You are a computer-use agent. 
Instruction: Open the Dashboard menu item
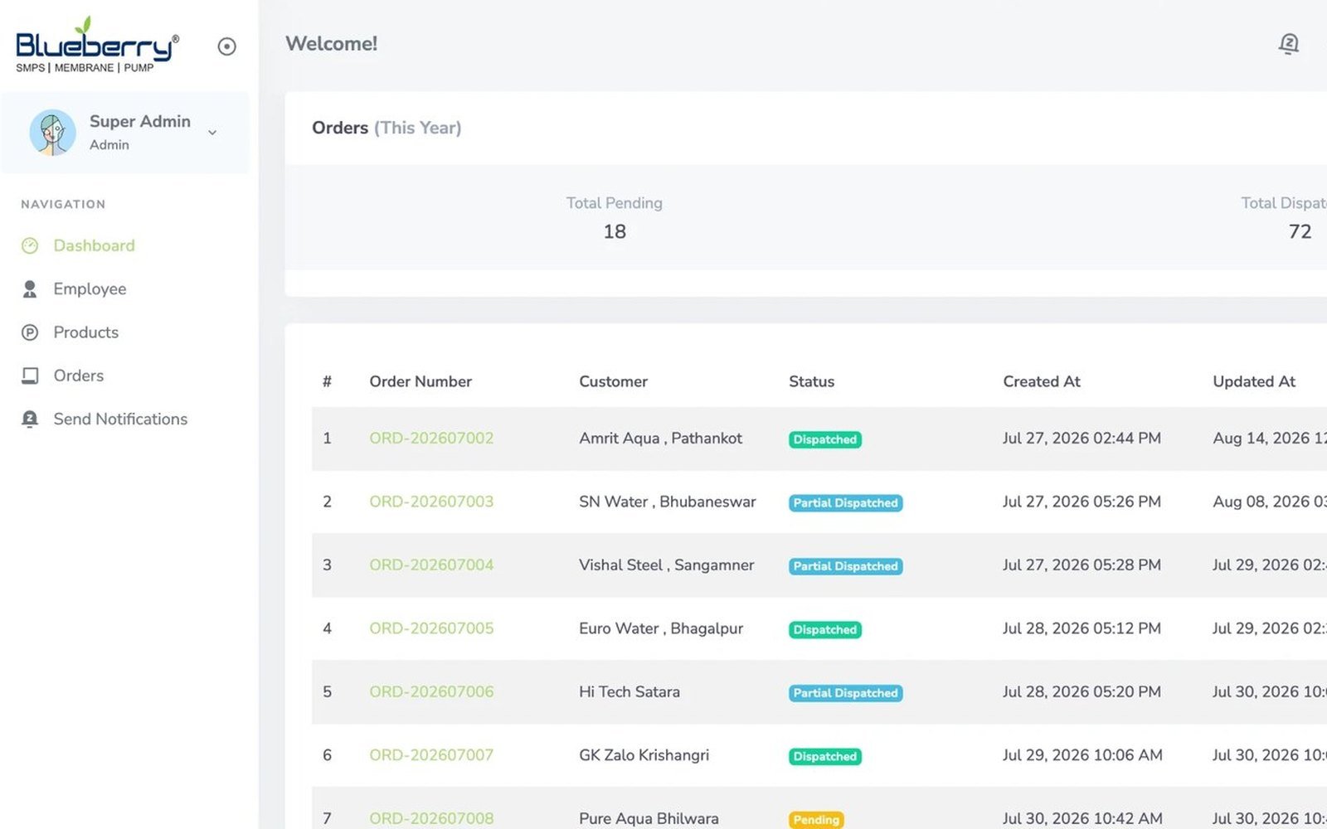coord(94,245)
